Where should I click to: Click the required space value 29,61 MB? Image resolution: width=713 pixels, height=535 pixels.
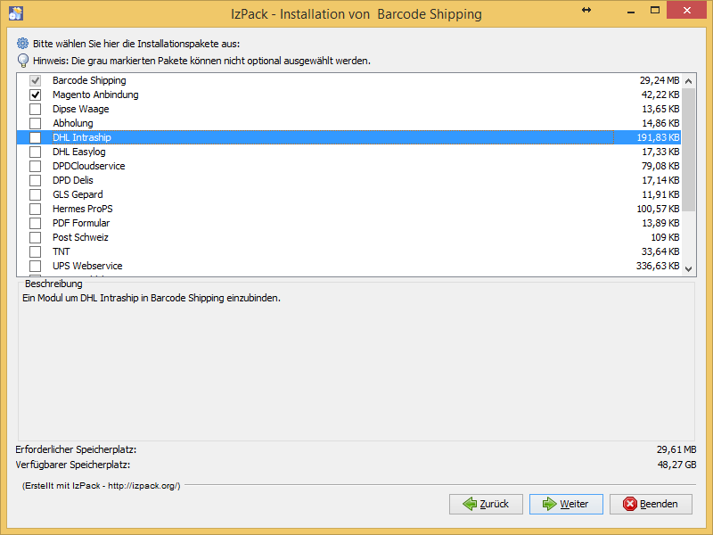676,450
